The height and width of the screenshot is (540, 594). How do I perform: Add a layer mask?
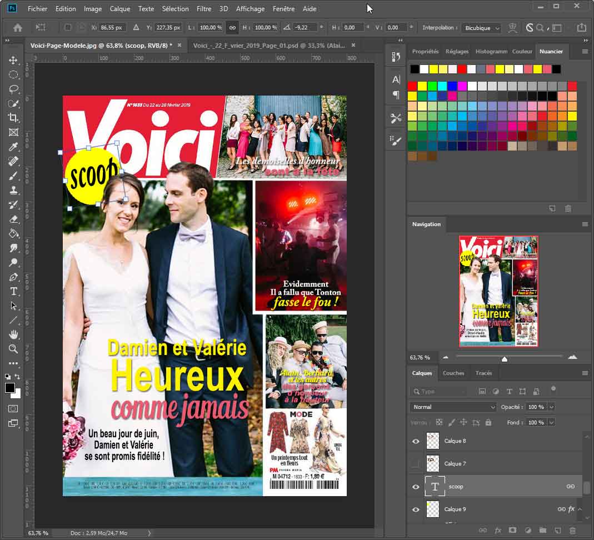(512, 531)
